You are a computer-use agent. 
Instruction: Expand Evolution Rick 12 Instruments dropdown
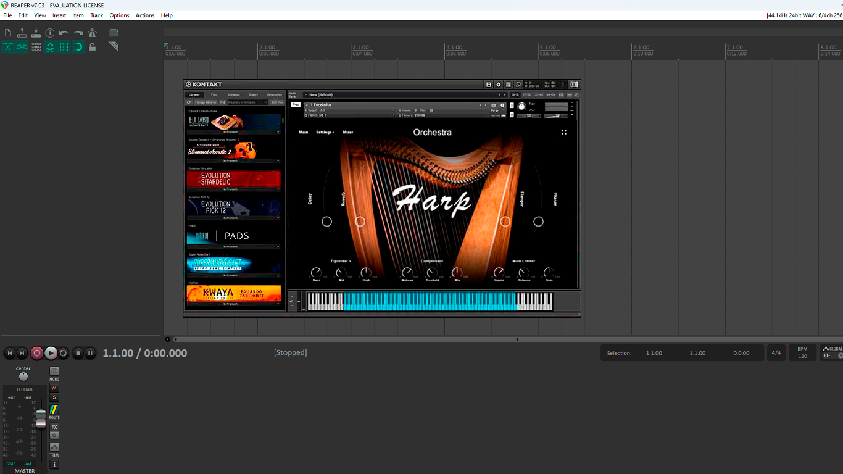[x=234, y=218]
